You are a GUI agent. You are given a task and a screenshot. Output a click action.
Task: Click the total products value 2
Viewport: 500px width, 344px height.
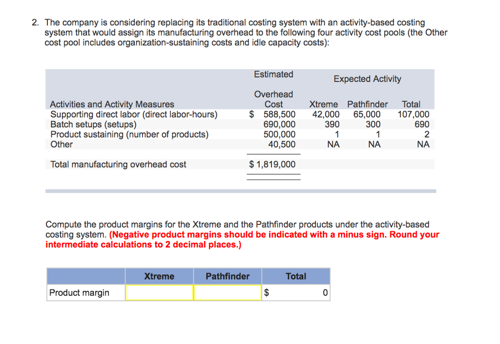coord(427,134)
